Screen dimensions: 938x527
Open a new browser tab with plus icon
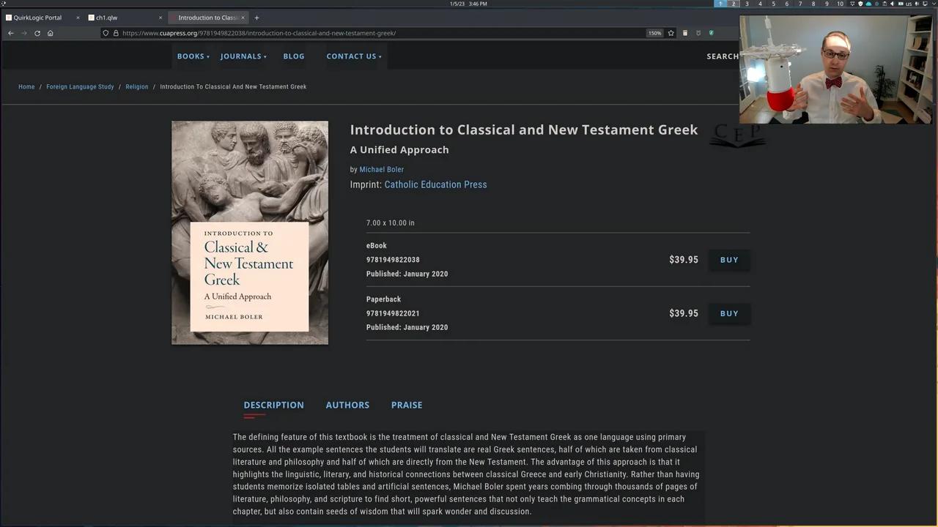(x=256, y=17)
